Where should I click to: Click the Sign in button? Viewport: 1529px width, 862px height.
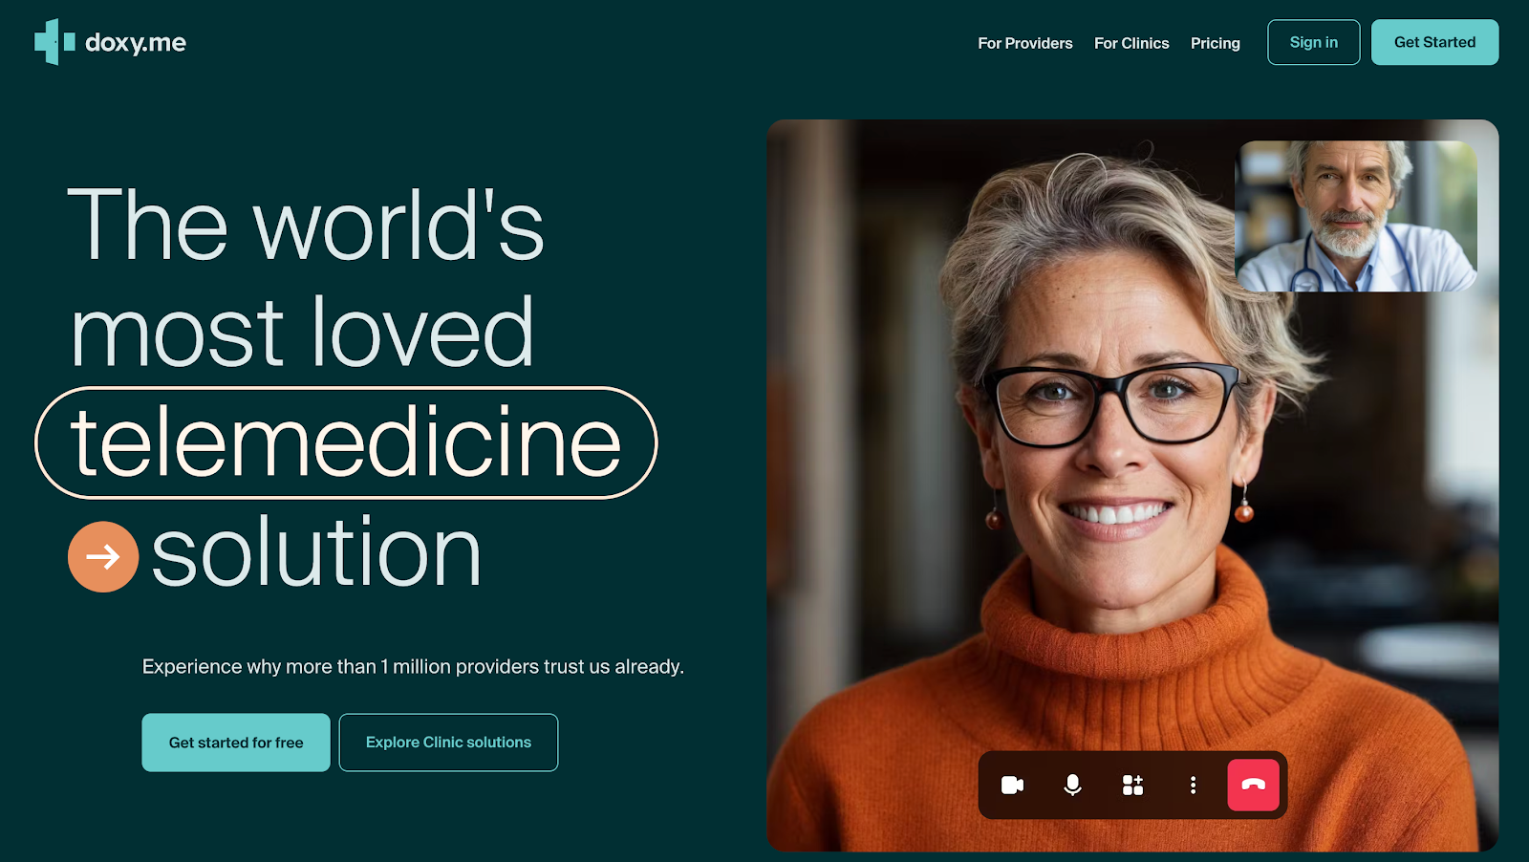click(x=1313, y=42)
